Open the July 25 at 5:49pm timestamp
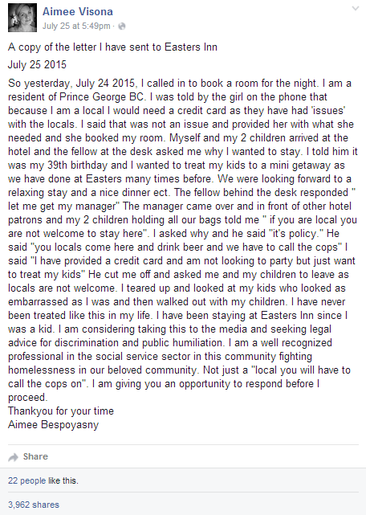Screen dimensions: 366x515 pos(76,26)
